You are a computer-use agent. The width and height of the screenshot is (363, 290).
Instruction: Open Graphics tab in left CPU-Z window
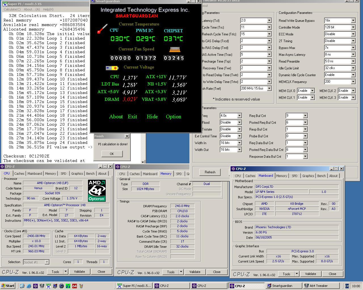[x=77, y=174]
